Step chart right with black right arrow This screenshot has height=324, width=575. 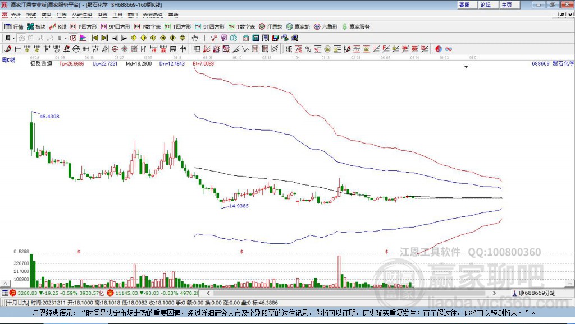(x=124, y=38)
